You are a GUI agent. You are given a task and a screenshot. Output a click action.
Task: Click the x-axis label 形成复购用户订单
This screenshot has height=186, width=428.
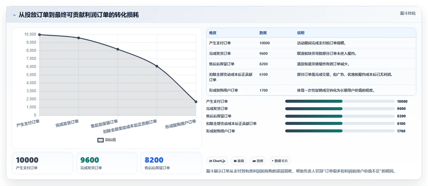(x=180, y=124)
